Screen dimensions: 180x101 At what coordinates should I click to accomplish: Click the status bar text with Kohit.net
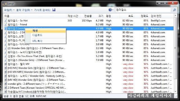click(x=25, y=96)
